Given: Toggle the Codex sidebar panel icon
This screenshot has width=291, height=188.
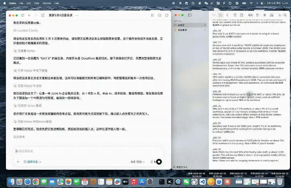Looking at the screenshot, I should (x=23, y=15).
